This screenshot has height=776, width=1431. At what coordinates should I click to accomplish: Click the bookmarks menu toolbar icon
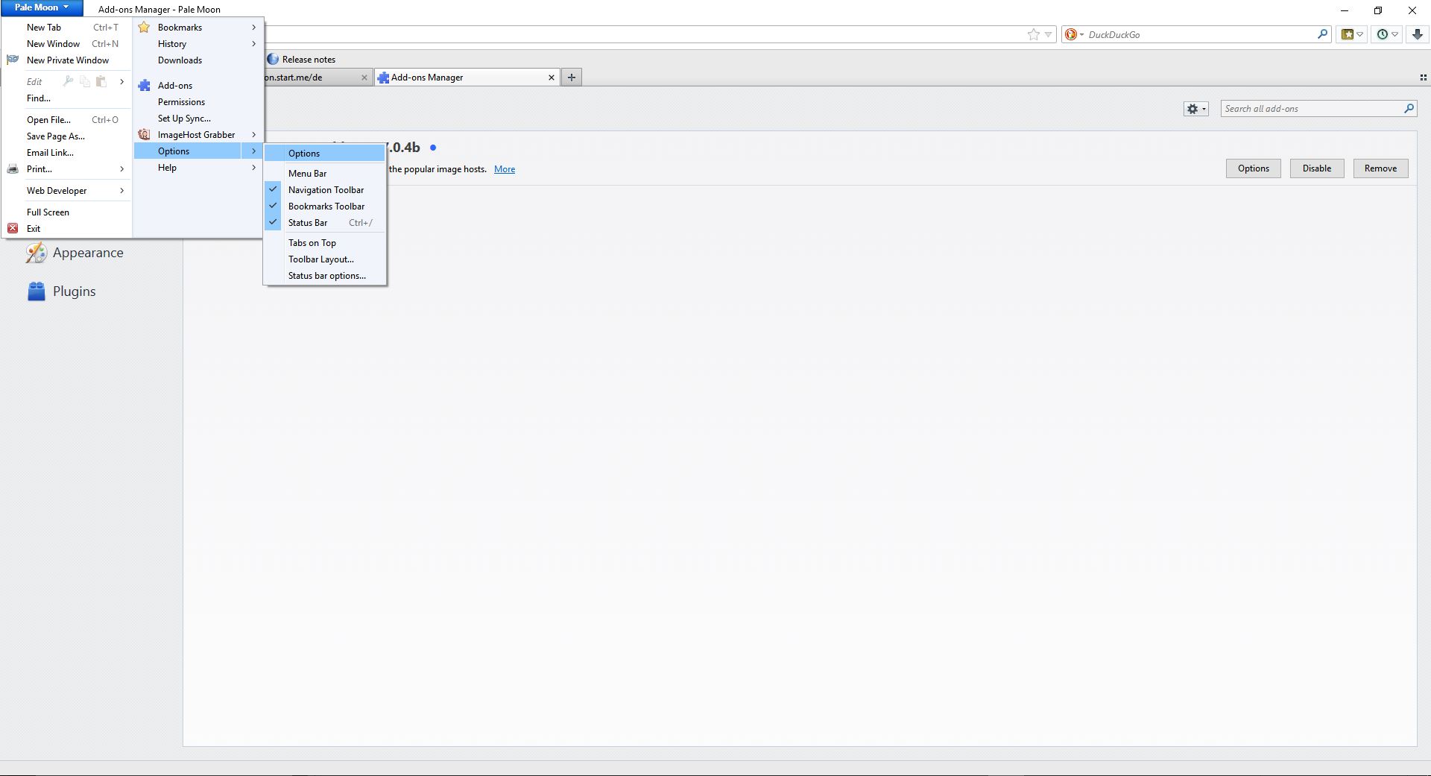click(x=1348, y=34)
